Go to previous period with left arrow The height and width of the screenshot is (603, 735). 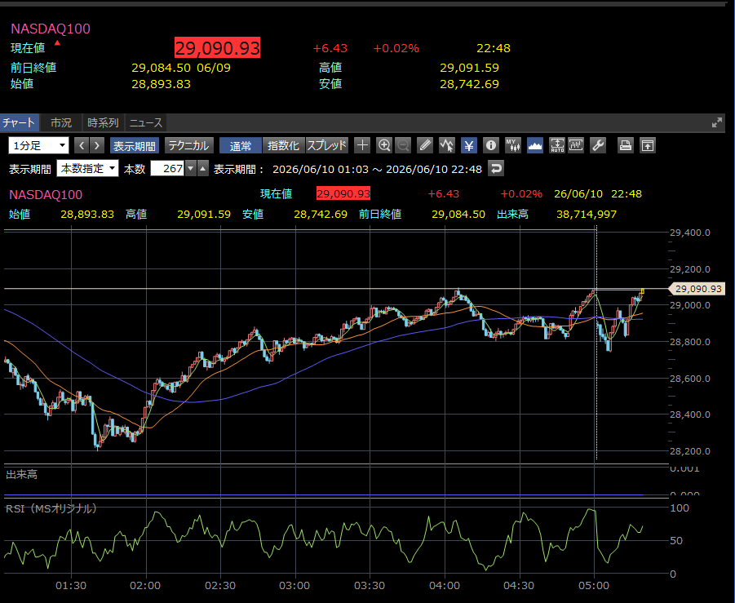82,145
